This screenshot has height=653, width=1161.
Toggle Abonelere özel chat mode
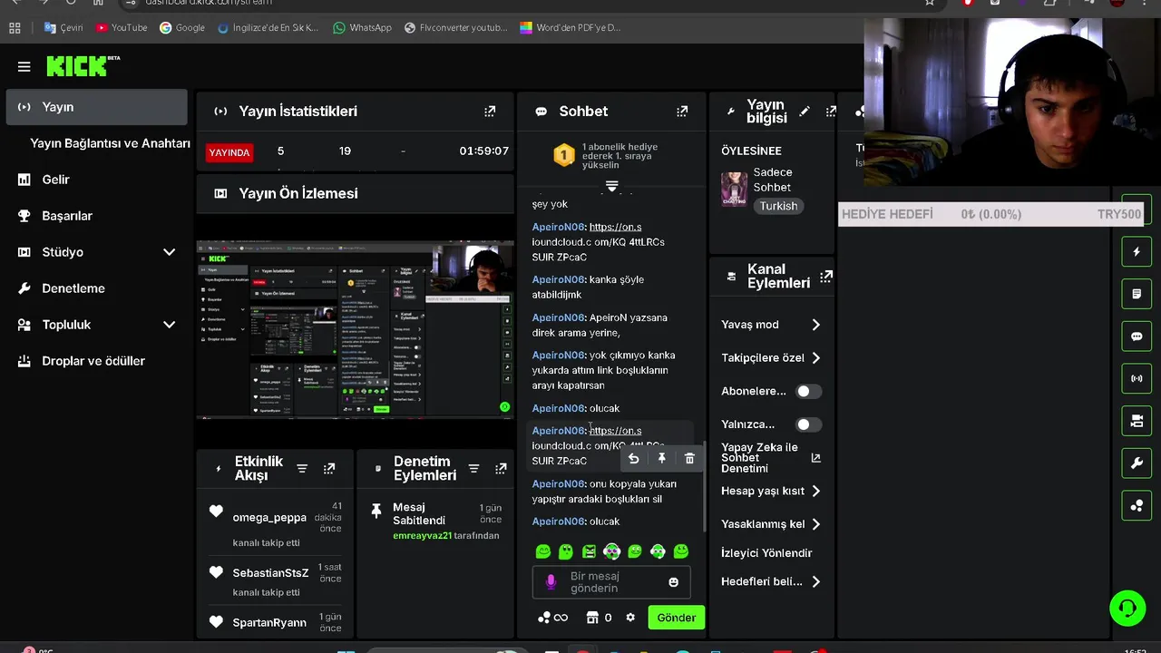(807, 392)
